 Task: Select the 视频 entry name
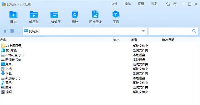pos(8,92)
